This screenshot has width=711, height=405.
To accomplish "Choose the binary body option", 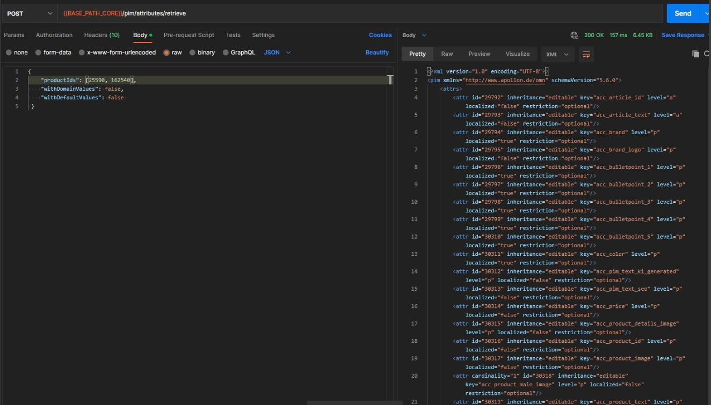I will (202, 53).
